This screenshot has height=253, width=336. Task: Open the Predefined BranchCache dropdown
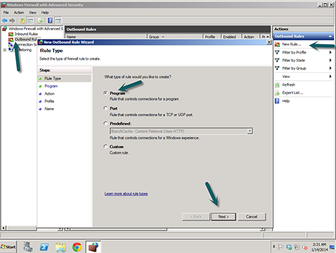tap(250, 131)
